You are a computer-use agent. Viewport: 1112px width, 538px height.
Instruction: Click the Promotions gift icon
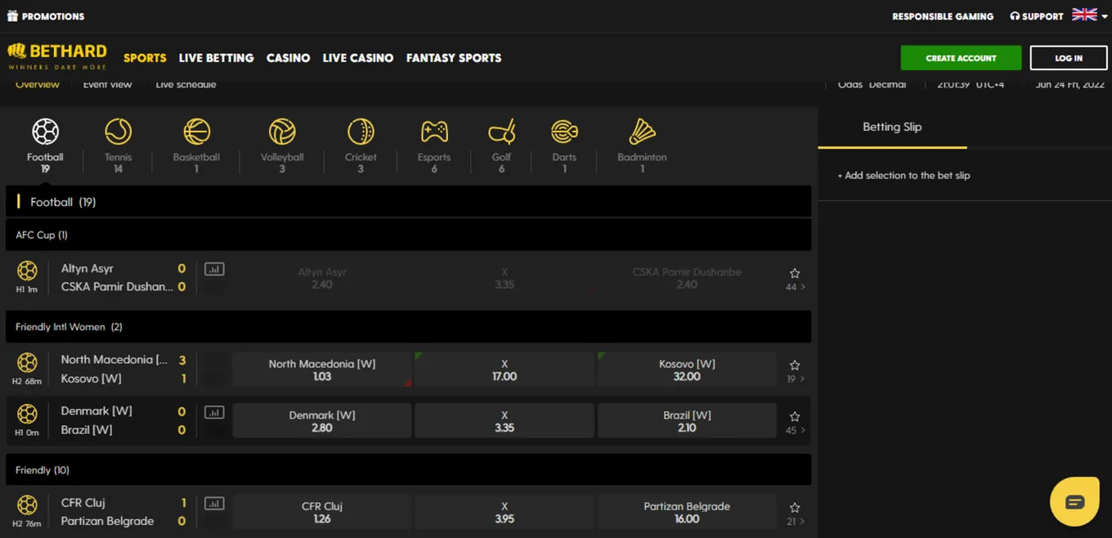point(12,16)
